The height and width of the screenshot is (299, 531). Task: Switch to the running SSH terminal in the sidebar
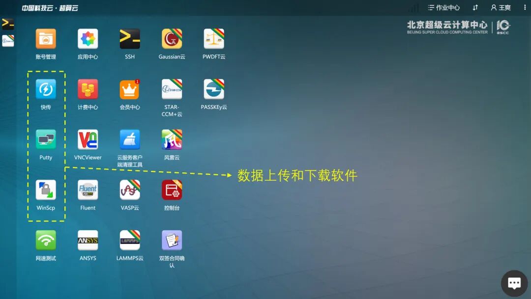coord(8,24)
